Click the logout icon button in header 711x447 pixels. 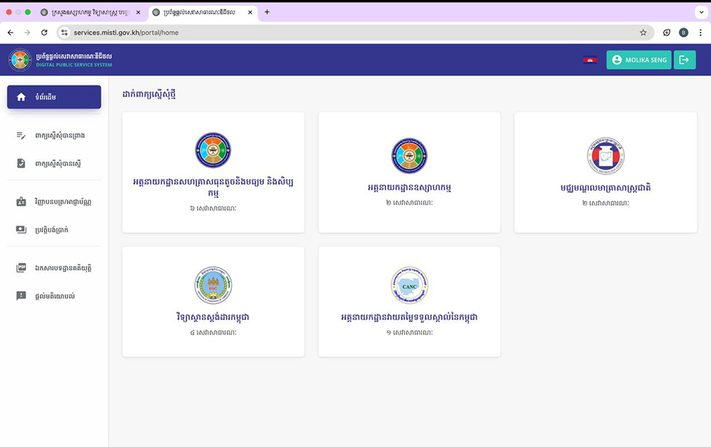click(x=684, y=60)
